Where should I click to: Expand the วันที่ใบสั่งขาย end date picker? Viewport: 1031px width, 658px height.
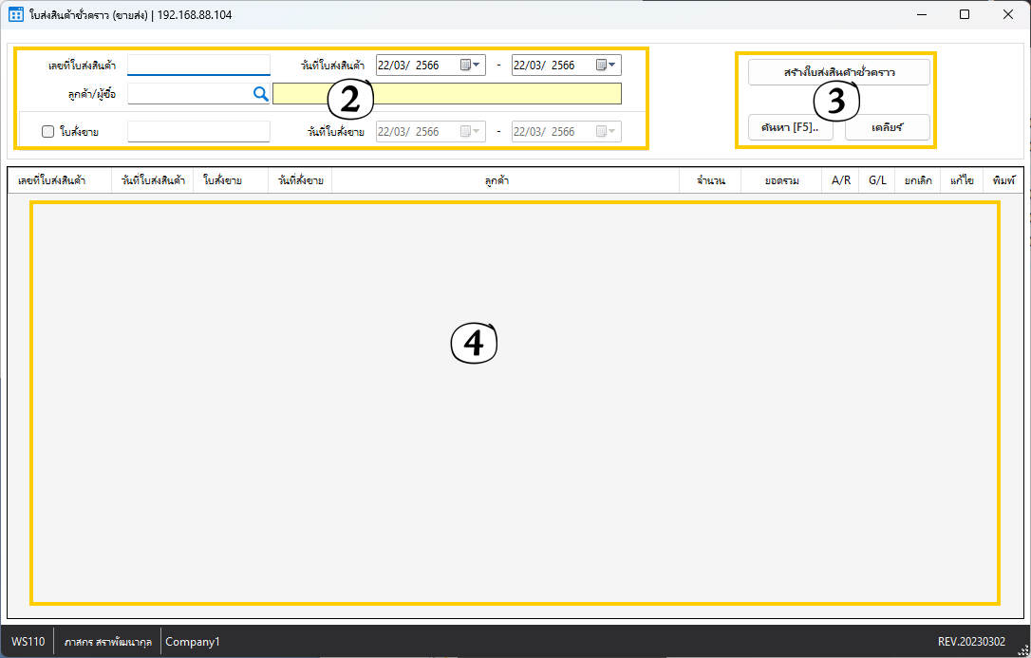(607, 132)
